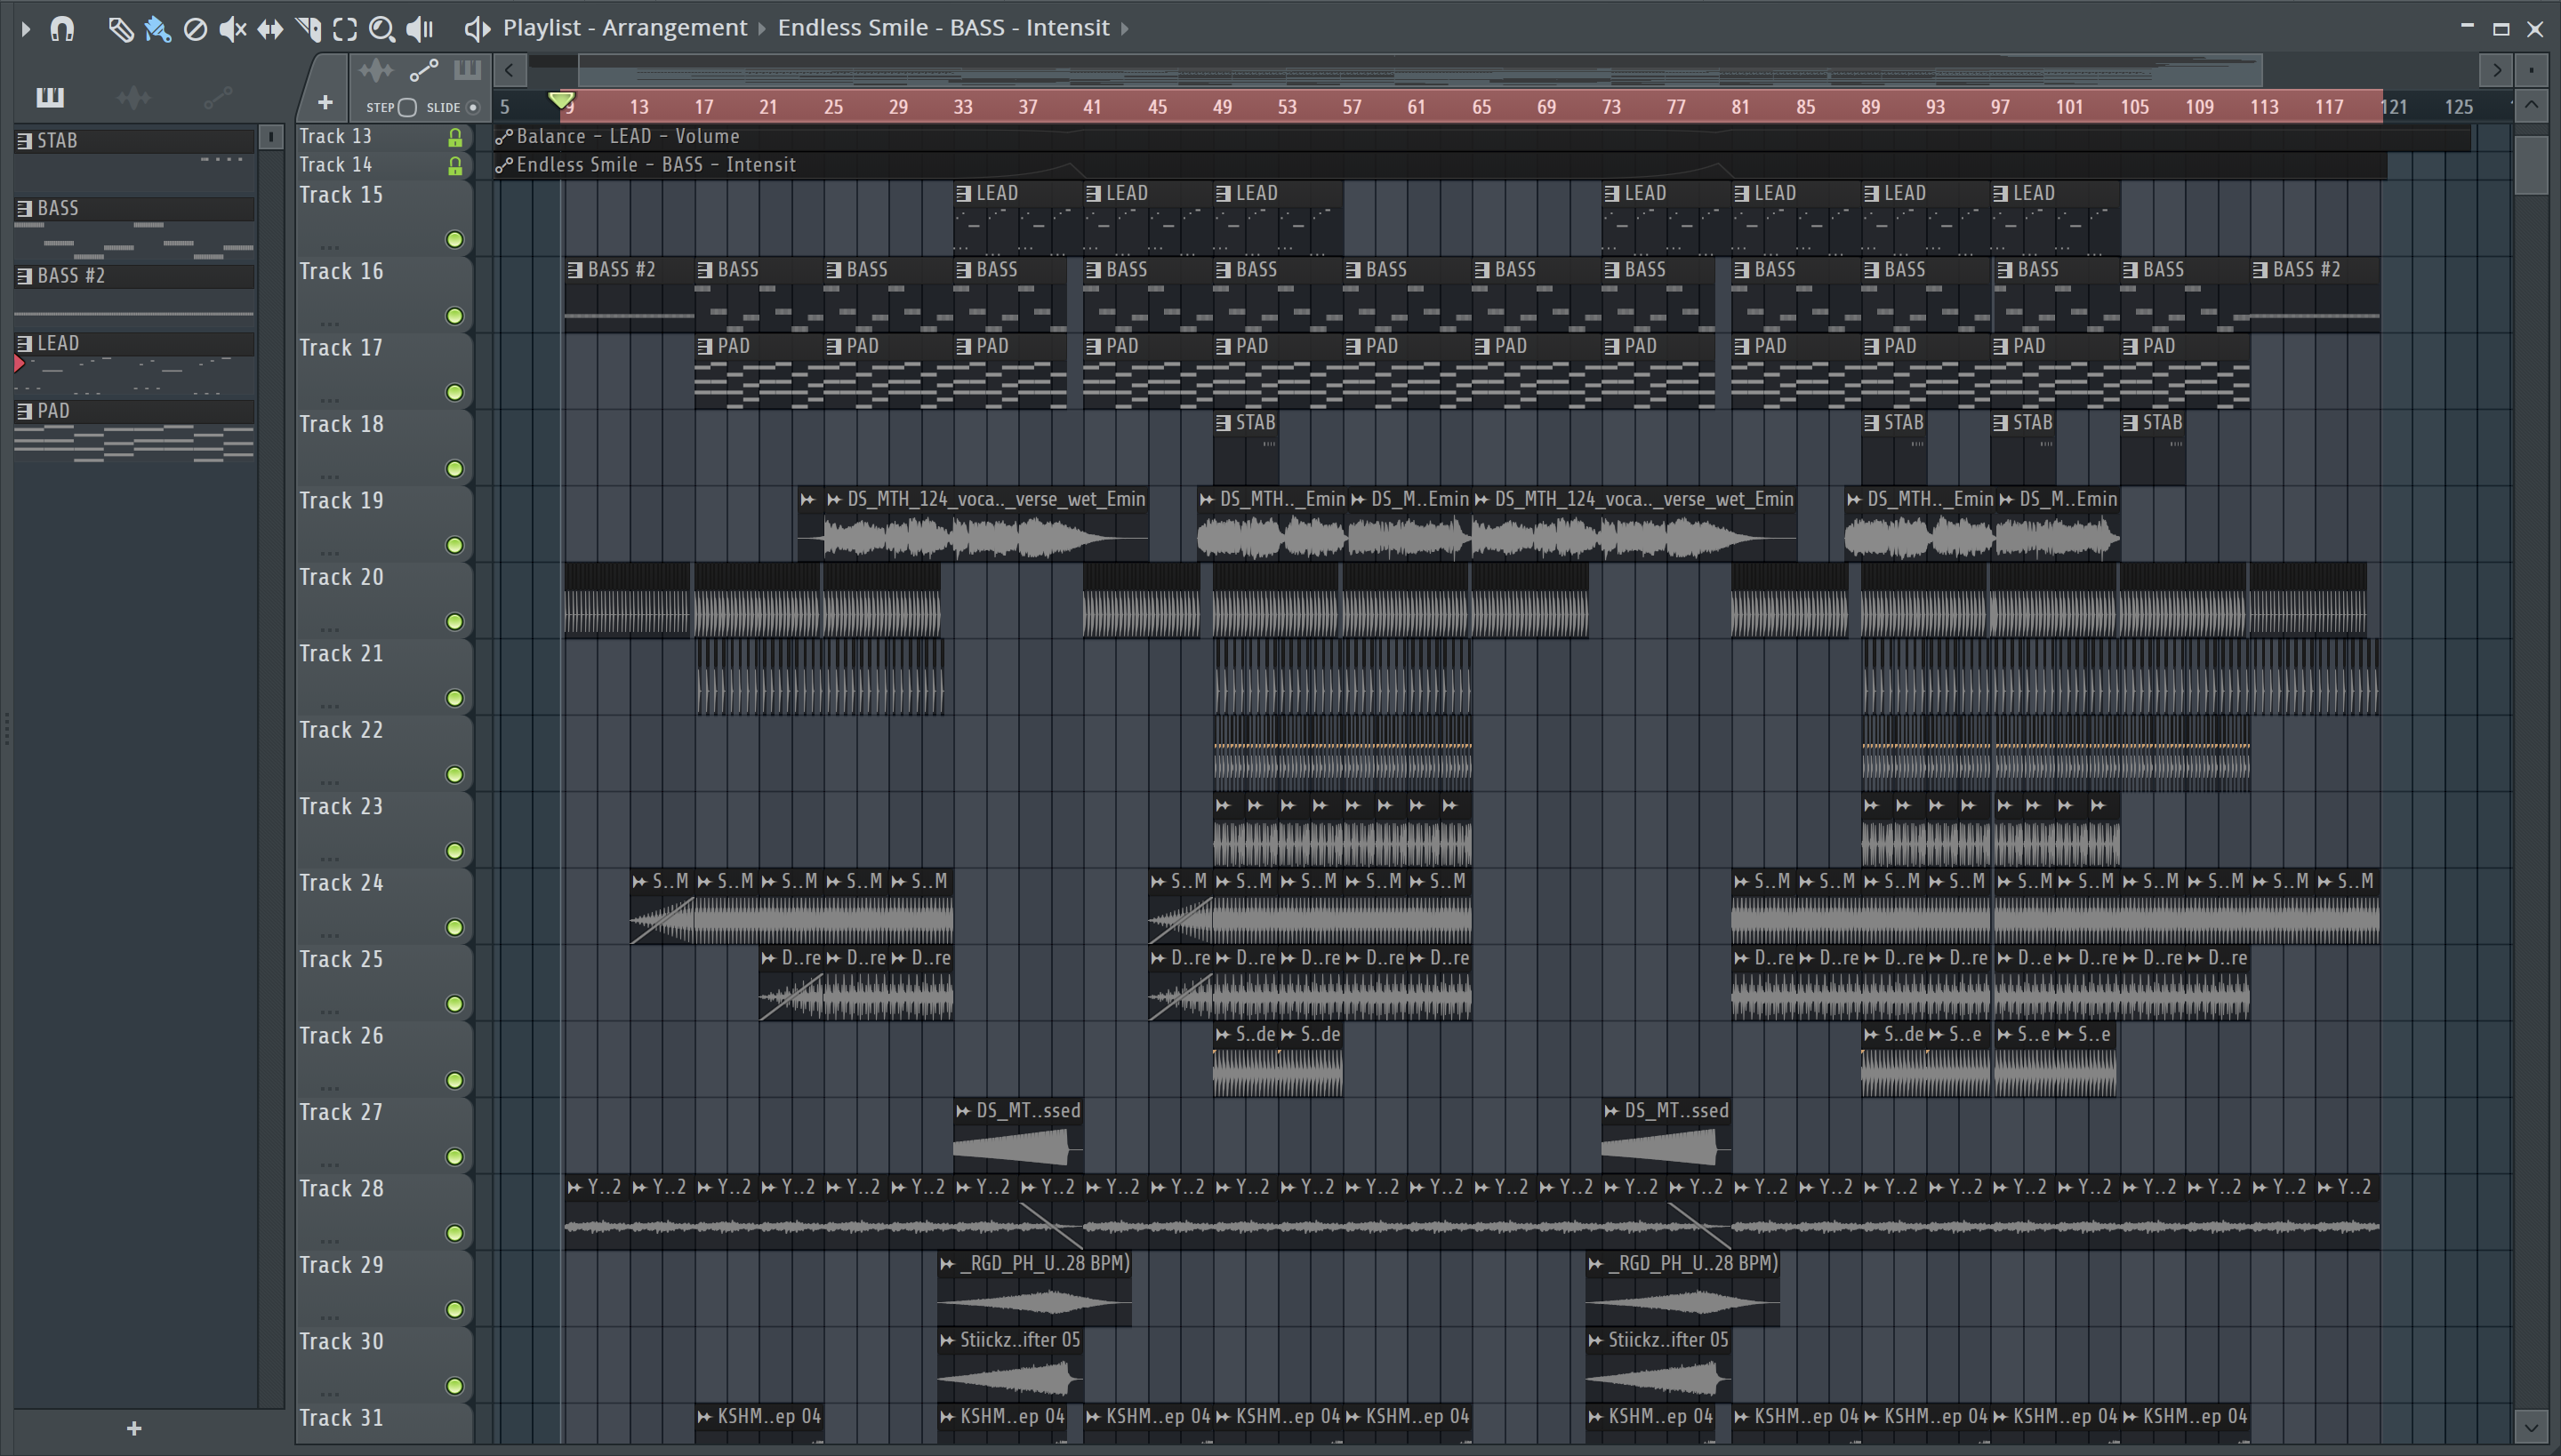Add new pattern at picker panel bottom
The image size is (2561, 1456).
coord(134,1429)
